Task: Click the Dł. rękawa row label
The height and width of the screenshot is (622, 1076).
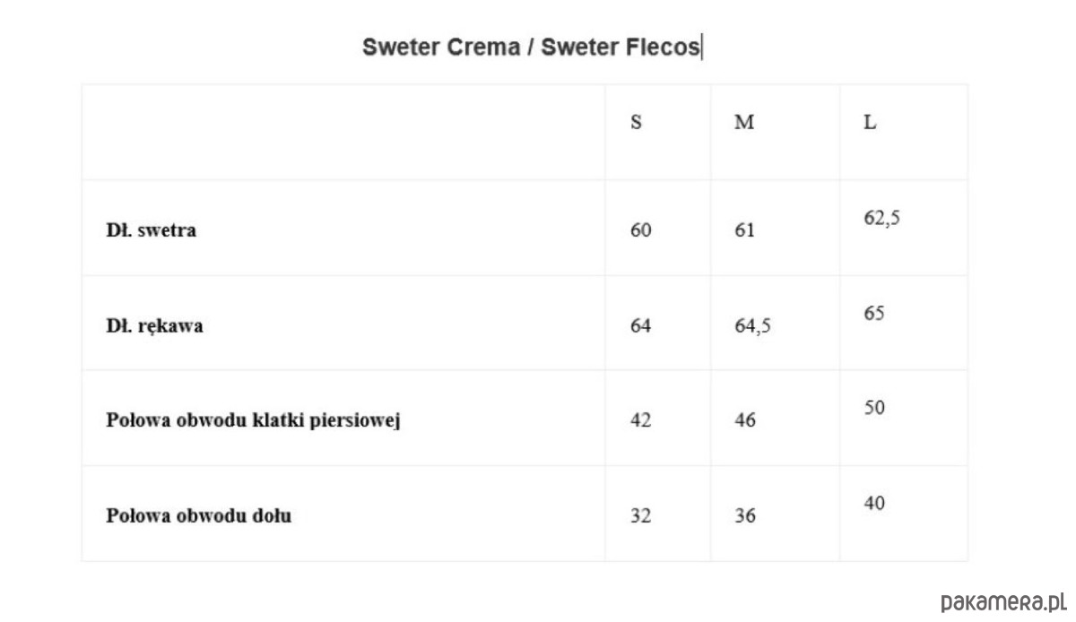Action: (155, 325)
